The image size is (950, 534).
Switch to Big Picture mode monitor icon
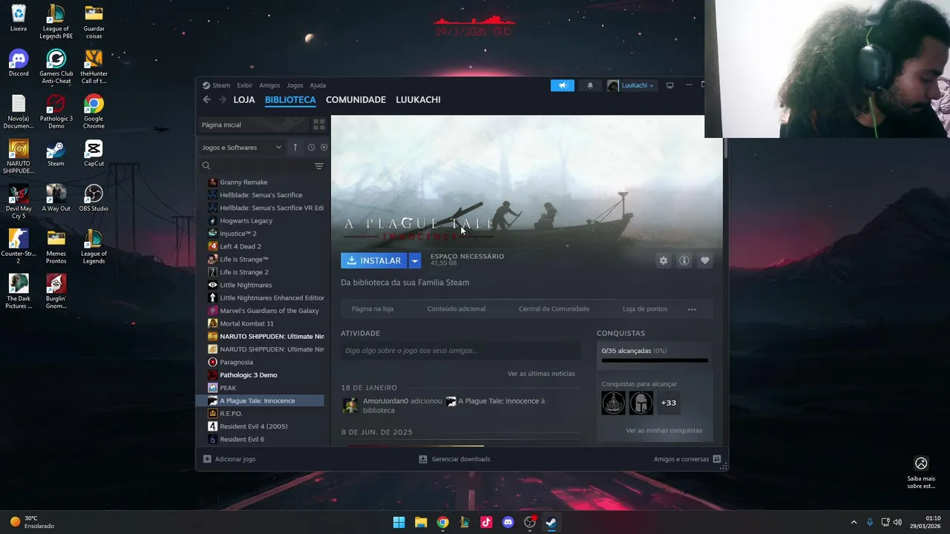tap(669, 85)
